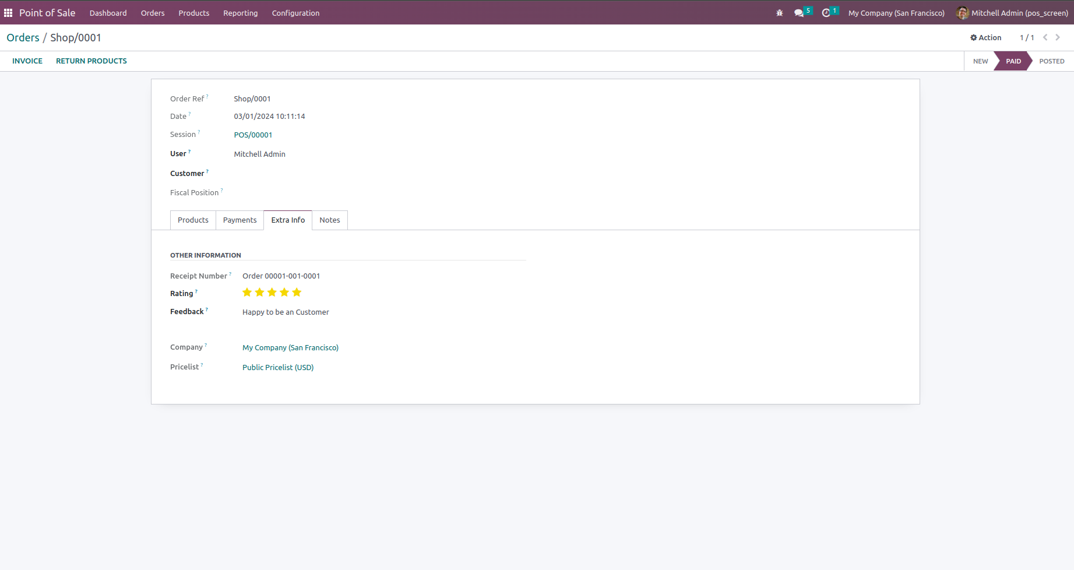Open the activities clock icon
Image resolution: width=1074 pixels, height=570 pixels.
pyautogui.click(x=826, y=13)
